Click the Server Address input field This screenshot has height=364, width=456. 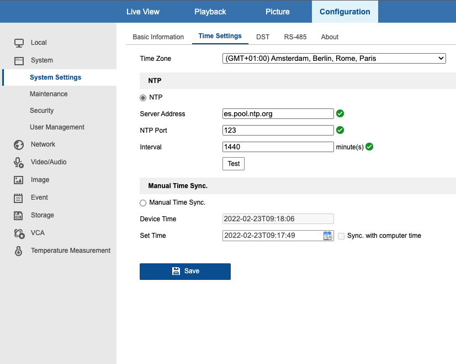click(x=278, y=113)
